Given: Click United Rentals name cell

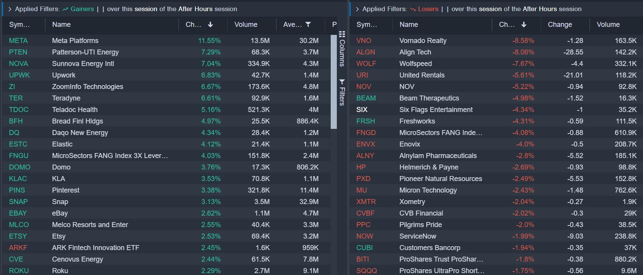Looking at the screenshot, I should pos(422,75).
